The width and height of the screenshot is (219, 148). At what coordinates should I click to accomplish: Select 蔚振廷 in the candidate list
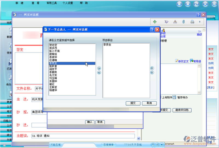tap(72, 54)
